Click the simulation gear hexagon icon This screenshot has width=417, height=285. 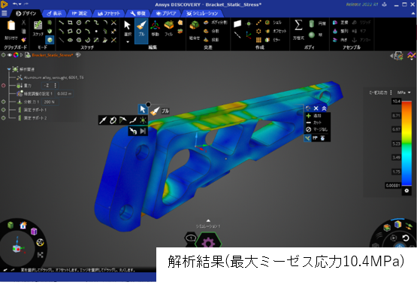point(208,241)
